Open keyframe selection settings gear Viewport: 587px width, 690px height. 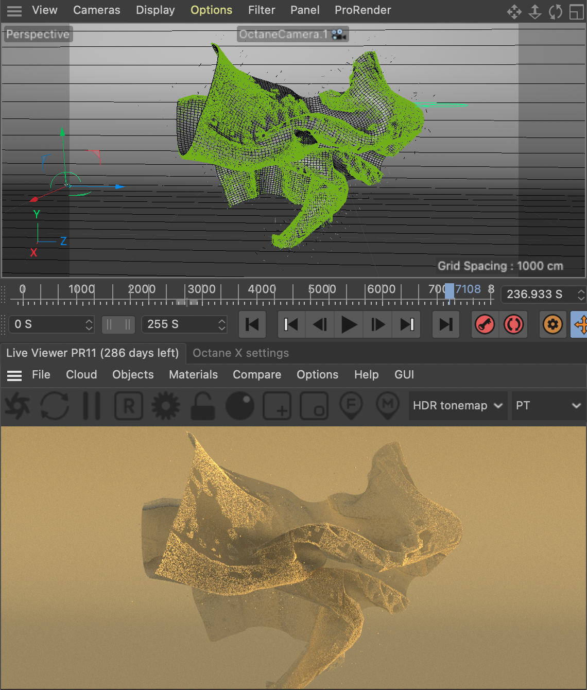coord(553,324)
